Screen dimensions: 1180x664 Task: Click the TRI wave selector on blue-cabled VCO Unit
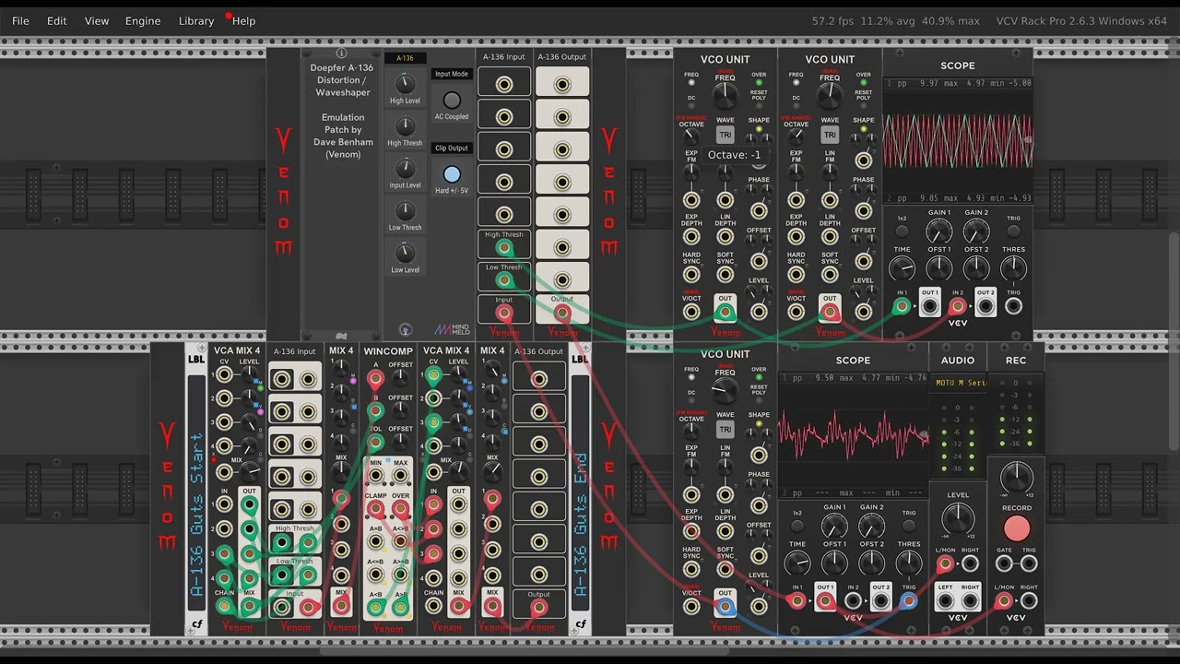coord(726,430)
